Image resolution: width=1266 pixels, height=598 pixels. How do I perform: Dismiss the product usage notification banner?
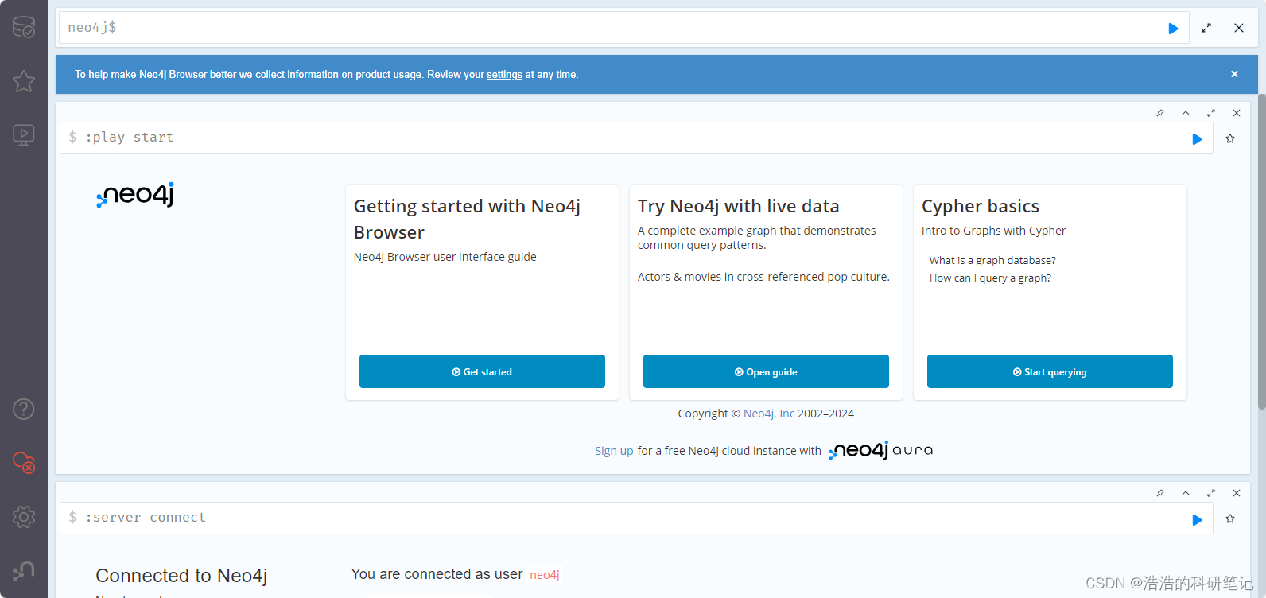pyautogui.click(x=1234, y=74)
